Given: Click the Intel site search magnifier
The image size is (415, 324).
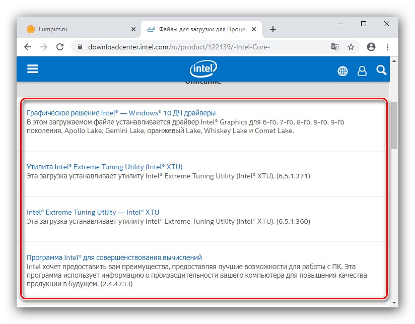Looking at the screenshot, I should tap(381, 70).
